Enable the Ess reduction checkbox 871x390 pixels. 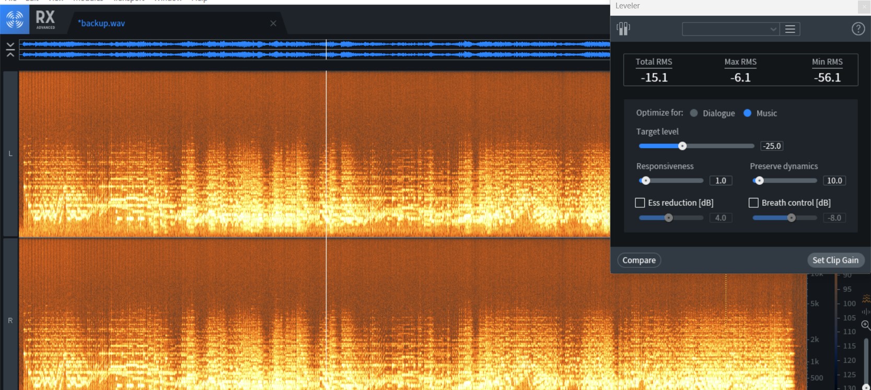pyautogui.click(x=640, y=203)
